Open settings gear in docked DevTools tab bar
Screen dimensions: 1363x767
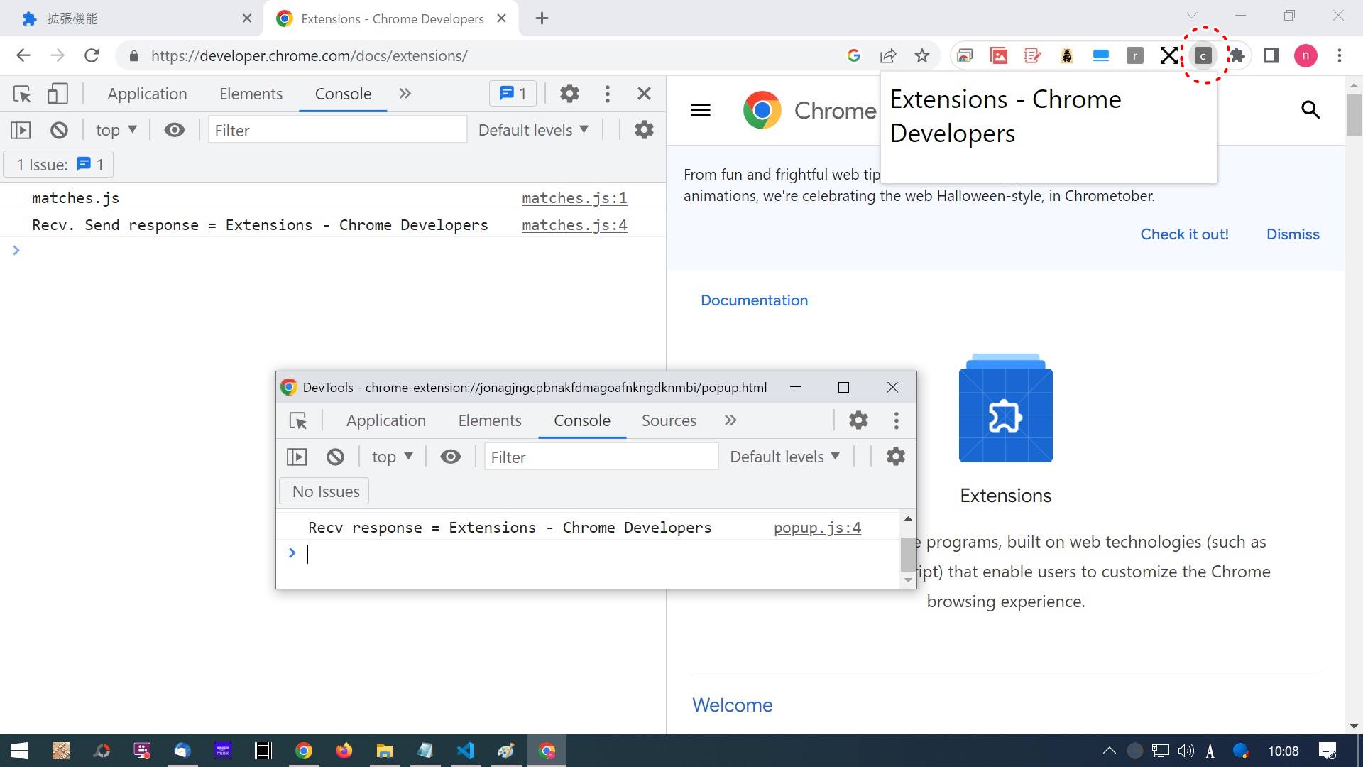569,94
